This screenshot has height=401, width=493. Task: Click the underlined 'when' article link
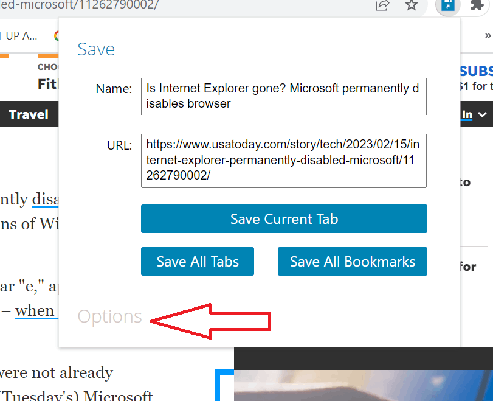[36, 311]
